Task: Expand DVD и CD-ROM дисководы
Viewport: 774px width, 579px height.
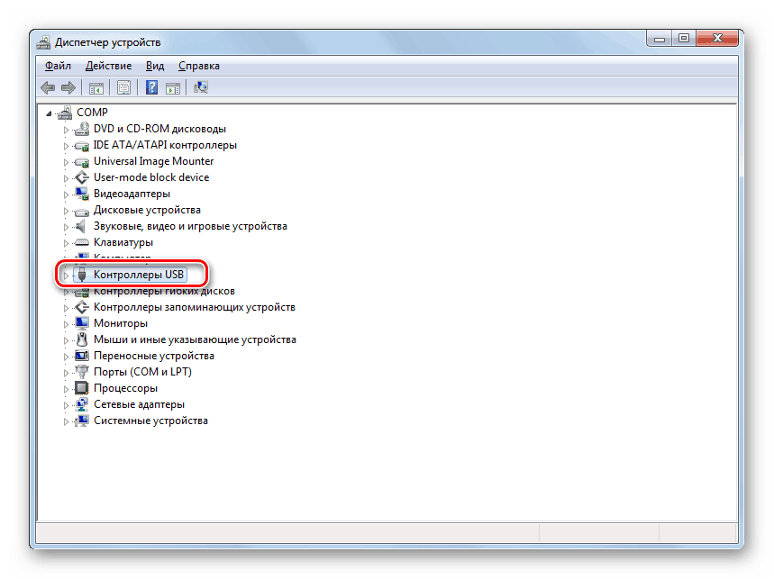Action: [x=66, y=130]
